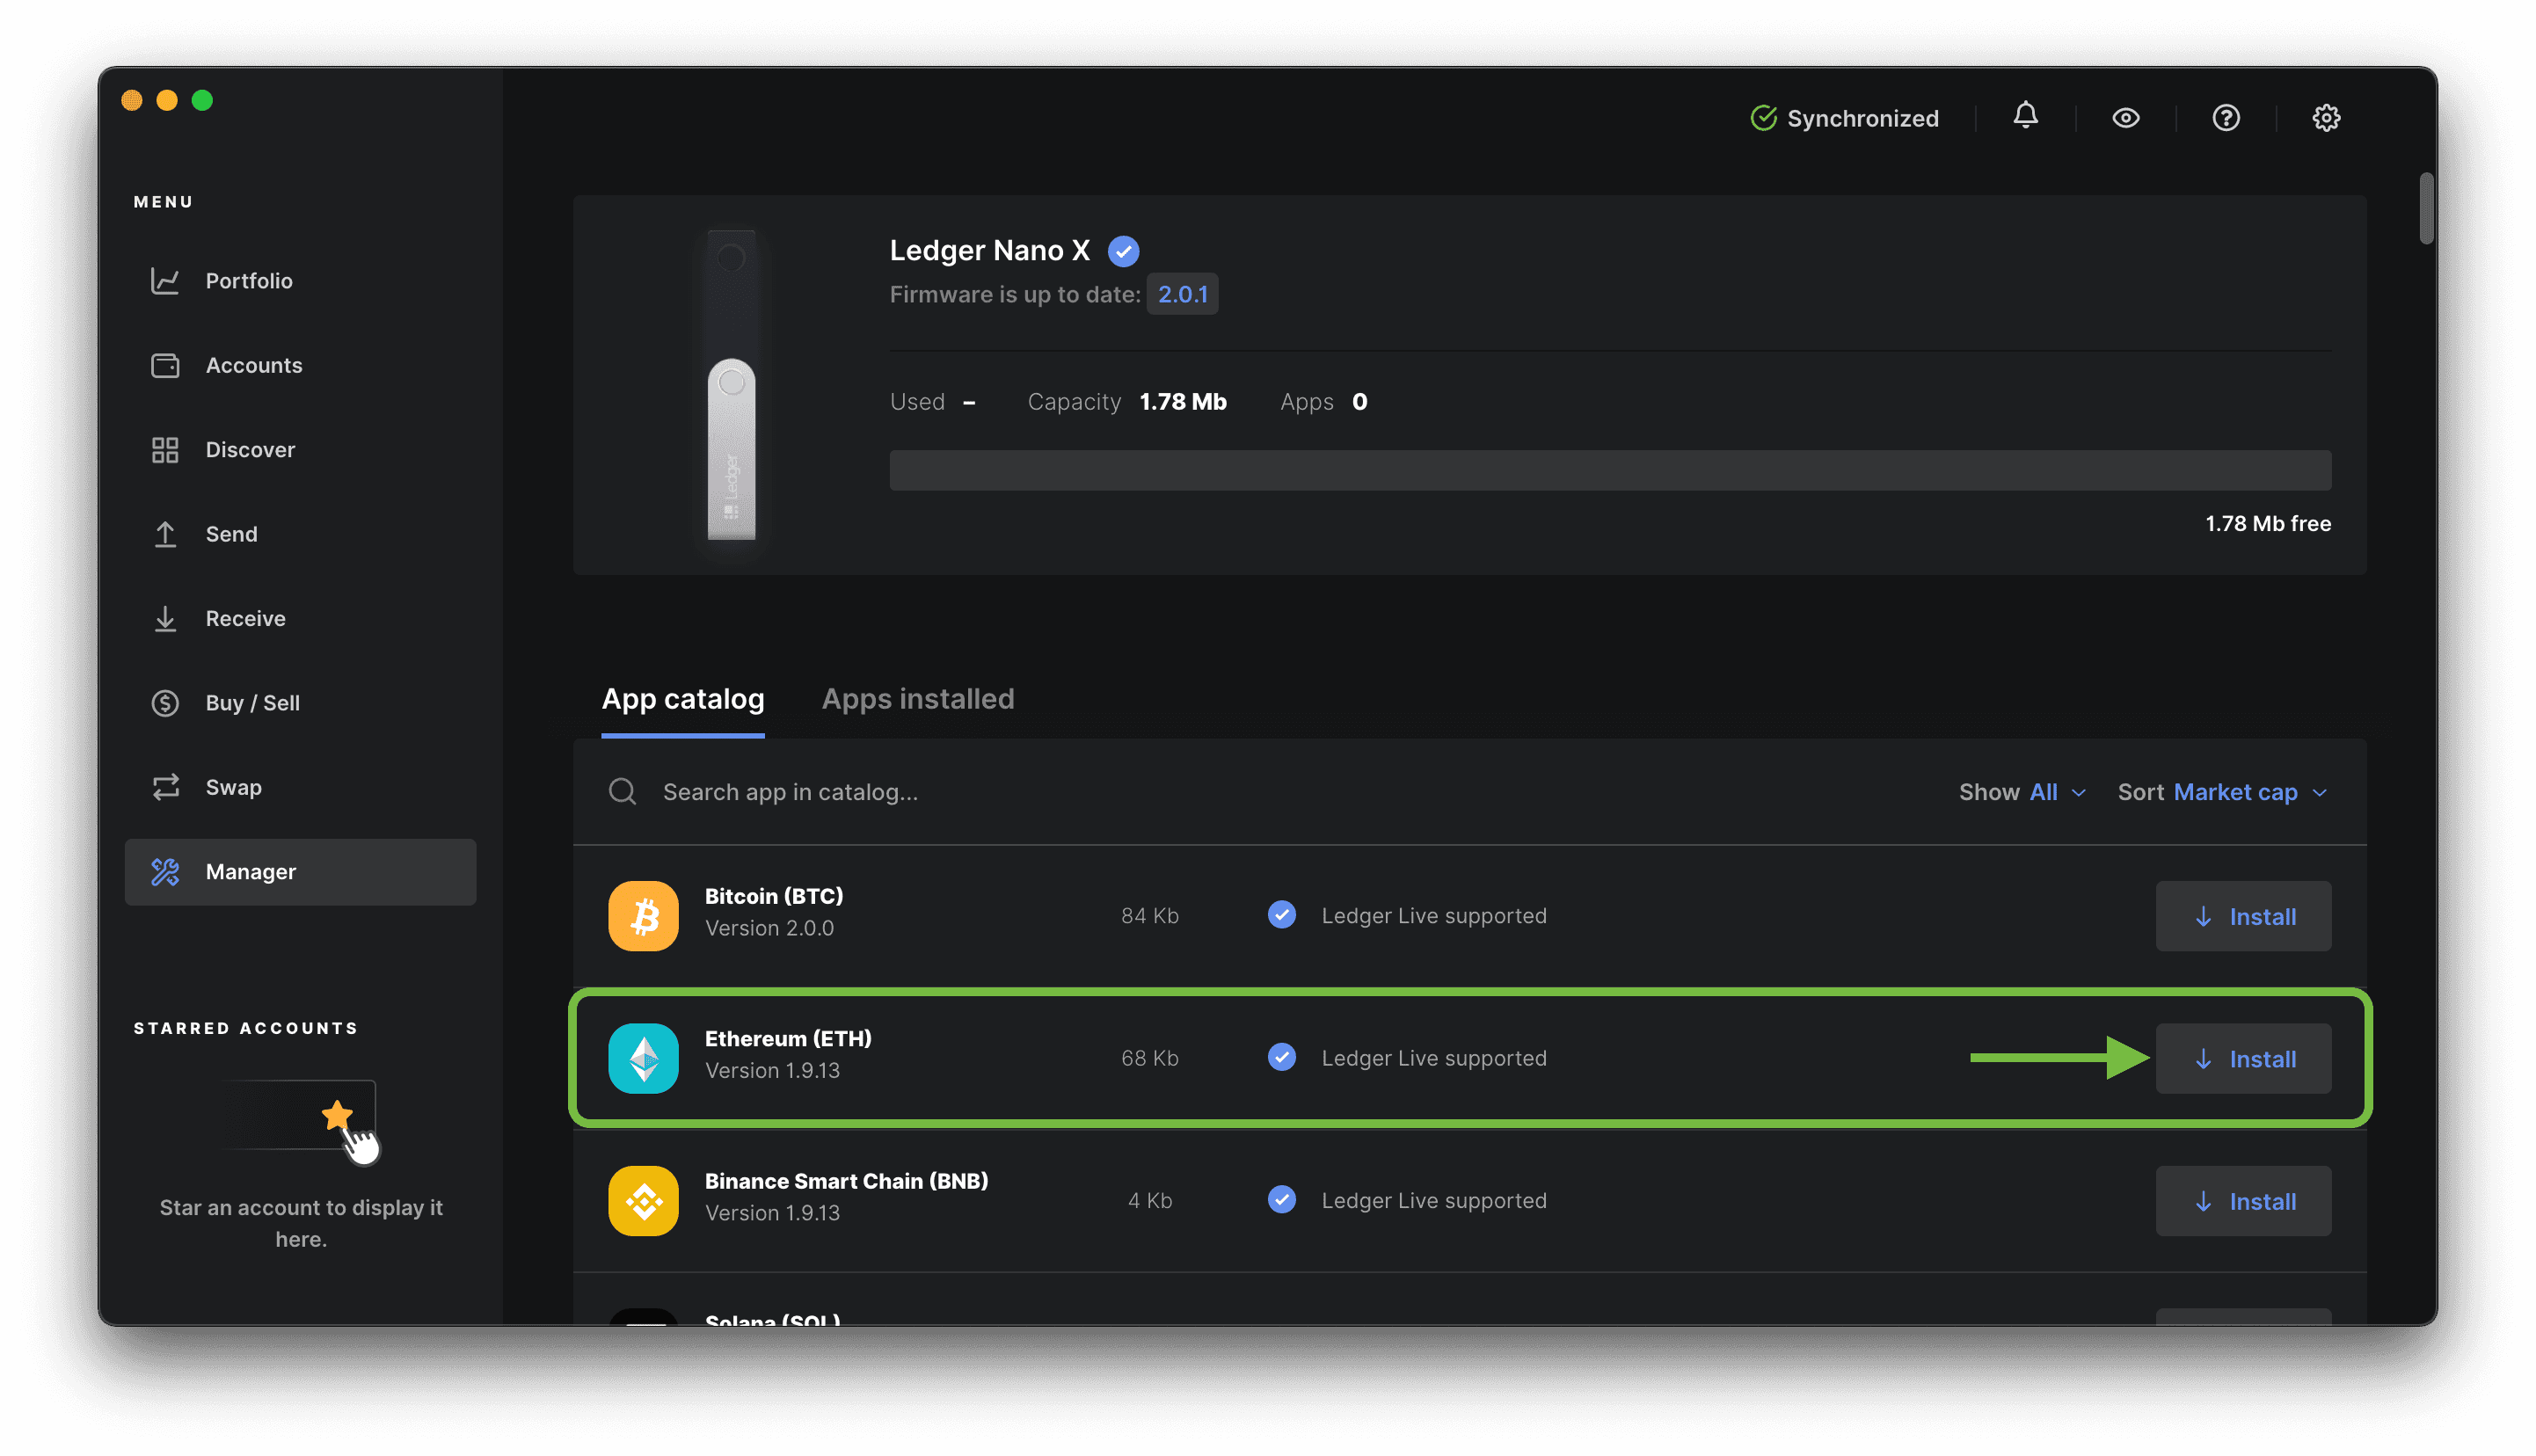2536x1456 pixels.
Task: Click the Synchronized status label
Action: pos(1862,119)
